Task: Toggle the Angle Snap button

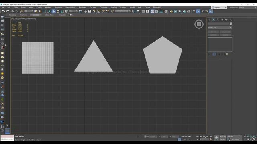Action: (x=99, y=11)
